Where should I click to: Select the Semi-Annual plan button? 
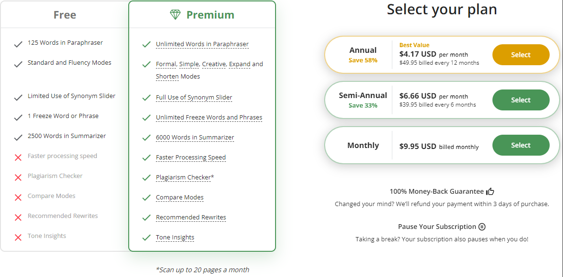pos(521,100)
